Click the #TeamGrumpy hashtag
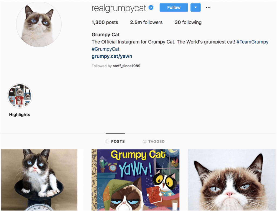Image resolution: width=277 pixels, height=211 pixels. point(252,42)
